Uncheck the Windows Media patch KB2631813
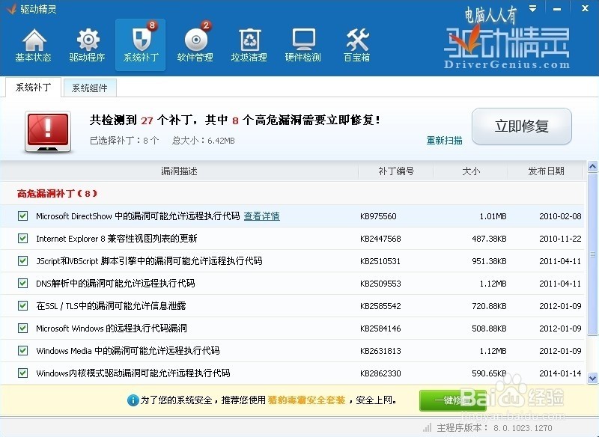The image size is (599, 437). (23, 351)
